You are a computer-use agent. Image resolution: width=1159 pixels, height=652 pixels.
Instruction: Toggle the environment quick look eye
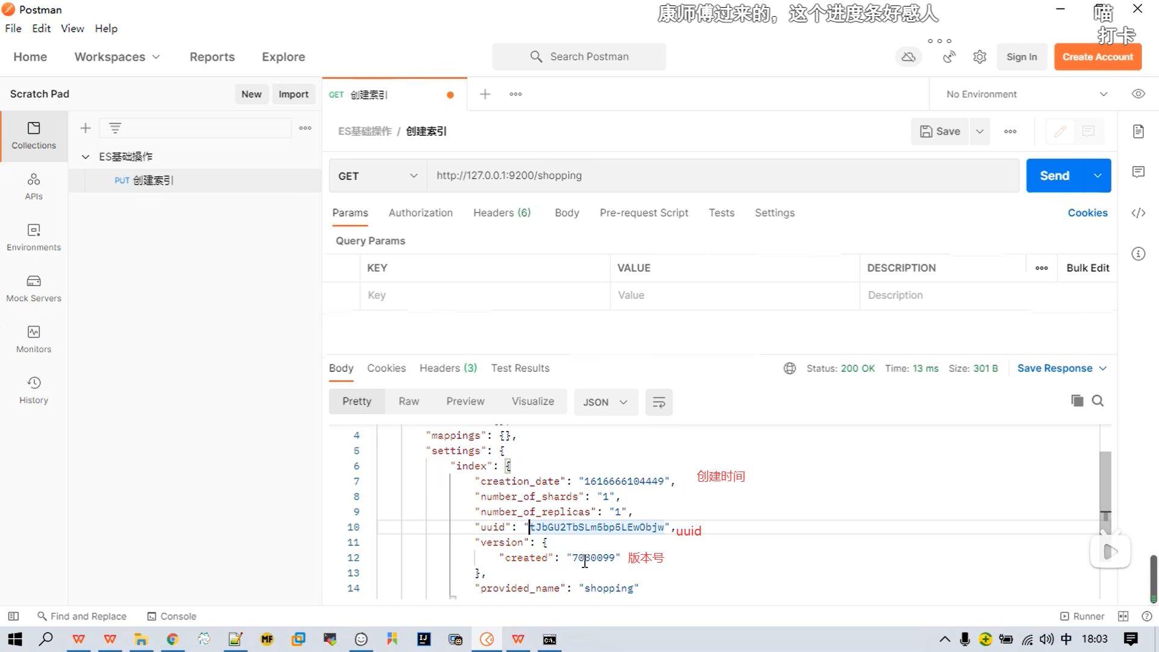coord(1138,94)
